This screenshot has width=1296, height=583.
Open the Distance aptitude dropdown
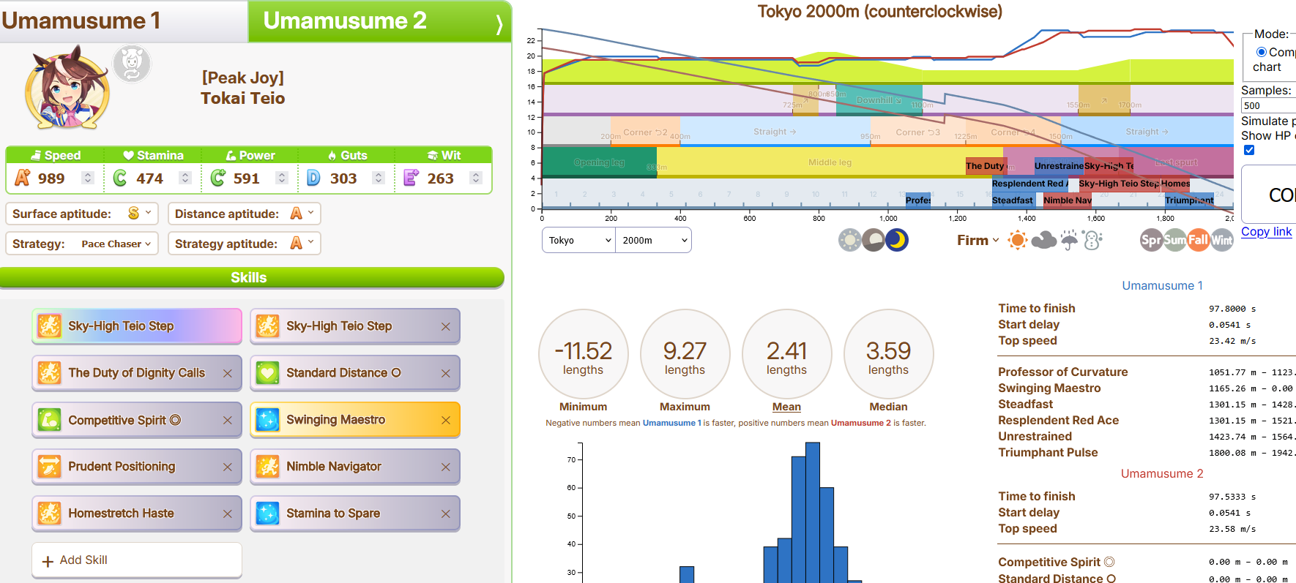245,214
